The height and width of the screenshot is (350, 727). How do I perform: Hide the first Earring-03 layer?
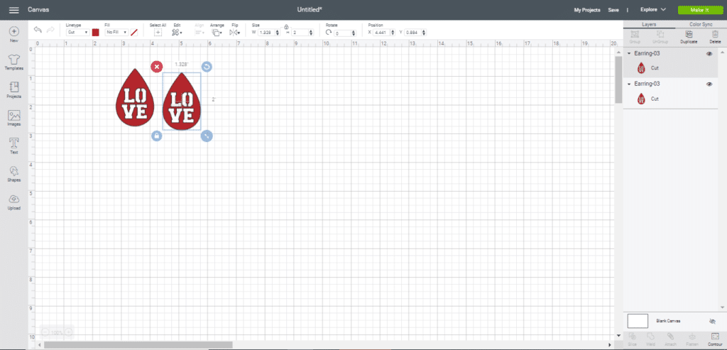pyautogui.click(x=709, y=54)
